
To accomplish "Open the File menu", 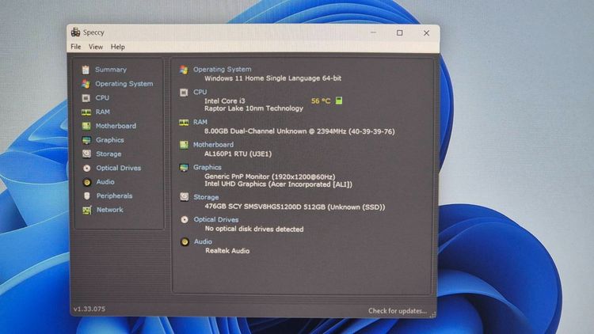I will (76, 47).
